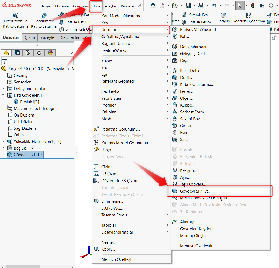Click Menüyü Özelleştir in the Unsurlar submenu
279x268 pixels.
(220, 246)
